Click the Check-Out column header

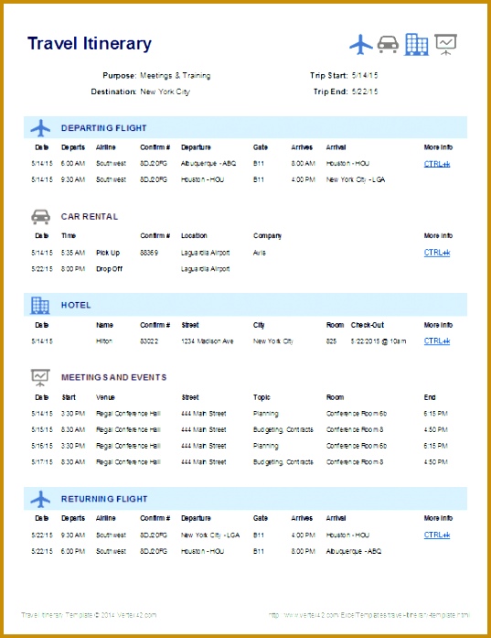(367, 325)
